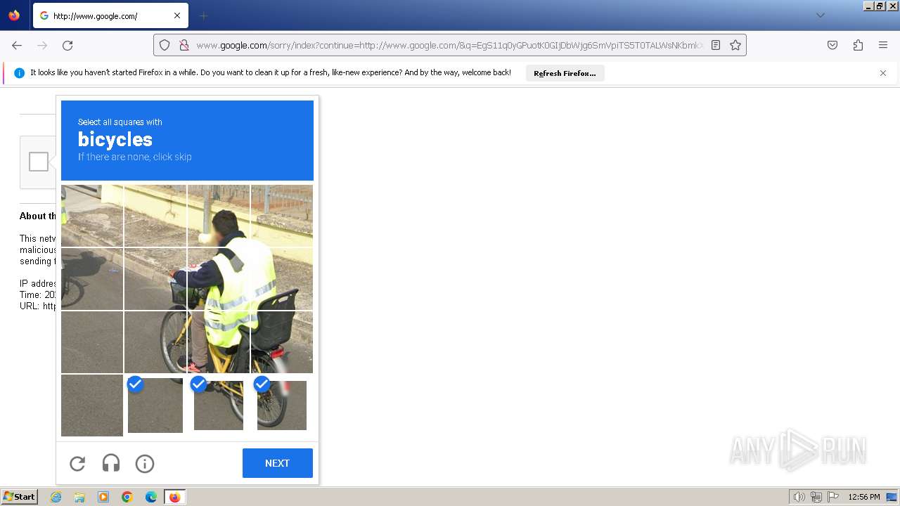Image resolution: width=900 pixels, height=506 pixels.
Task: Minimize the Firefox window
Action: pos(869,6)
